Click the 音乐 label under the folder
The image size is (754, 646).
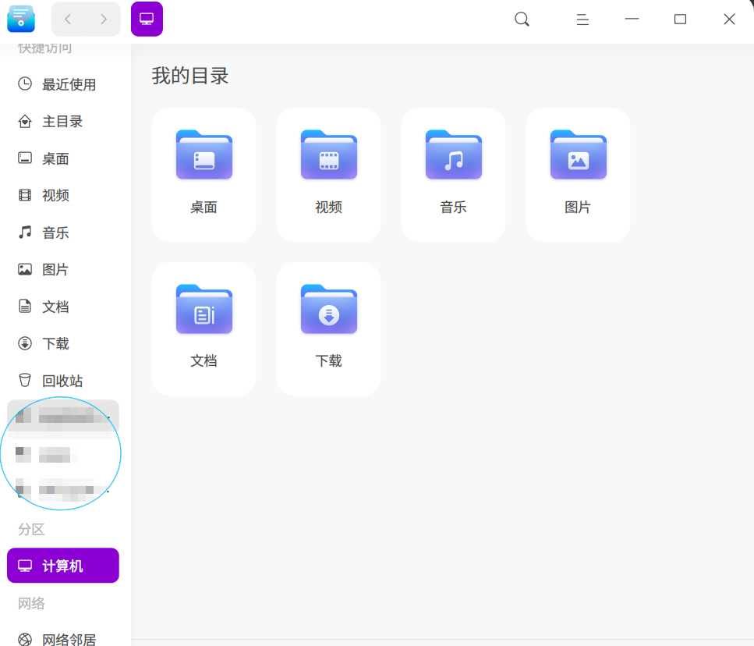click(x=454, y=208)
